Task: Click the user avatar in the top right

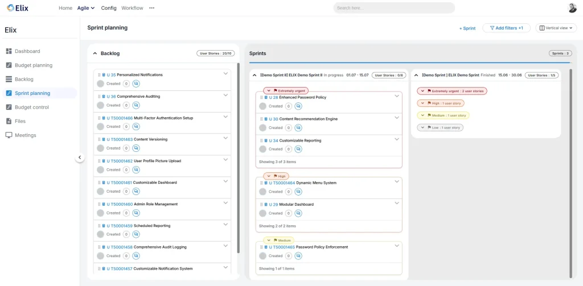Action: [x=572, y=8]
